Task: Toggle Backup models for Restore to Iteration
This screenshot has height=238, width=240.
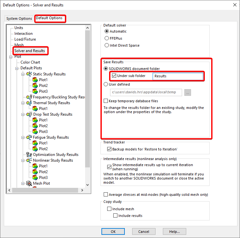Action: pyautogui.click(x=109, y=149)
